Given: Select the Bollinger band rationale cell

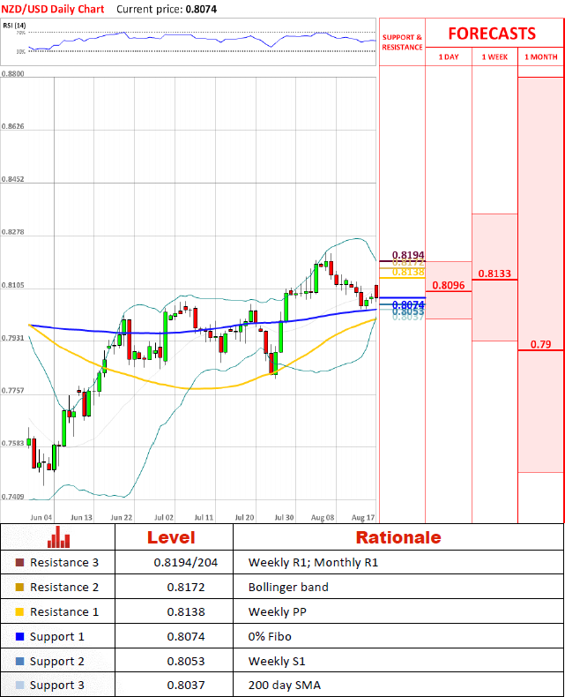Looking at the screenshot, I should click(x=288, y=587).
